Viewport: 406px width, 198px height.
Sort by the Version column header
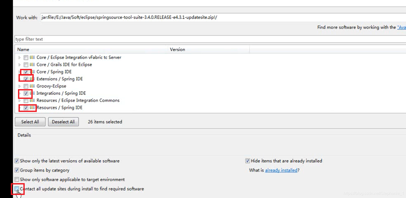click(209, 49)
